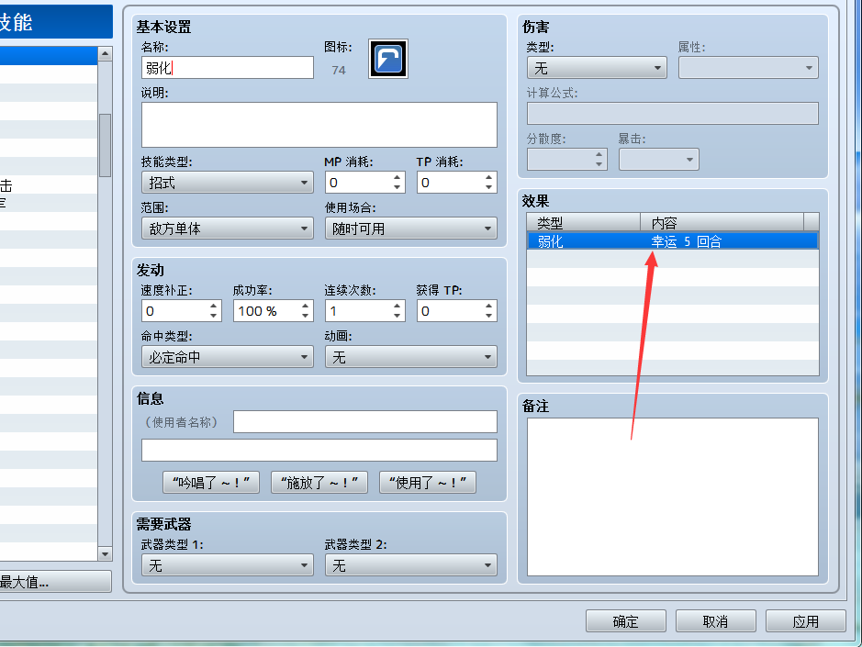Decrease the 获得 TP value

488,316
